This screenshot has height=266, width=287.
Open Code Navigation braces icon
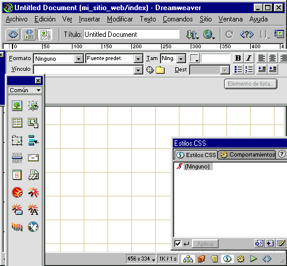pos(264,35)
